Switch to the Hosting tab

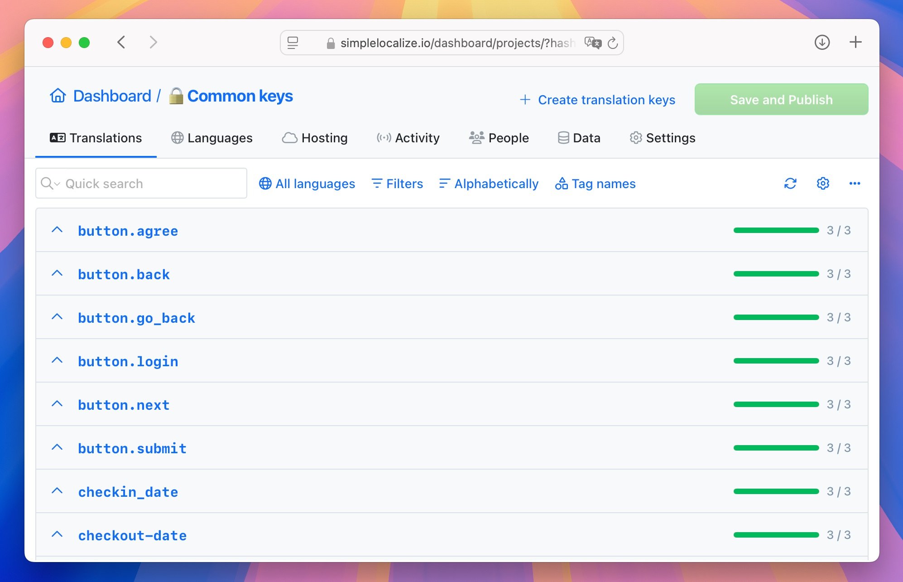click(x=315, y=138)
